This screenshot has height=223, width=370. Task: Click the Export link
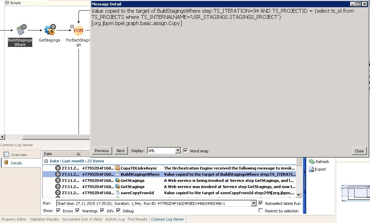pyautogui.click(x=320, y=169)
